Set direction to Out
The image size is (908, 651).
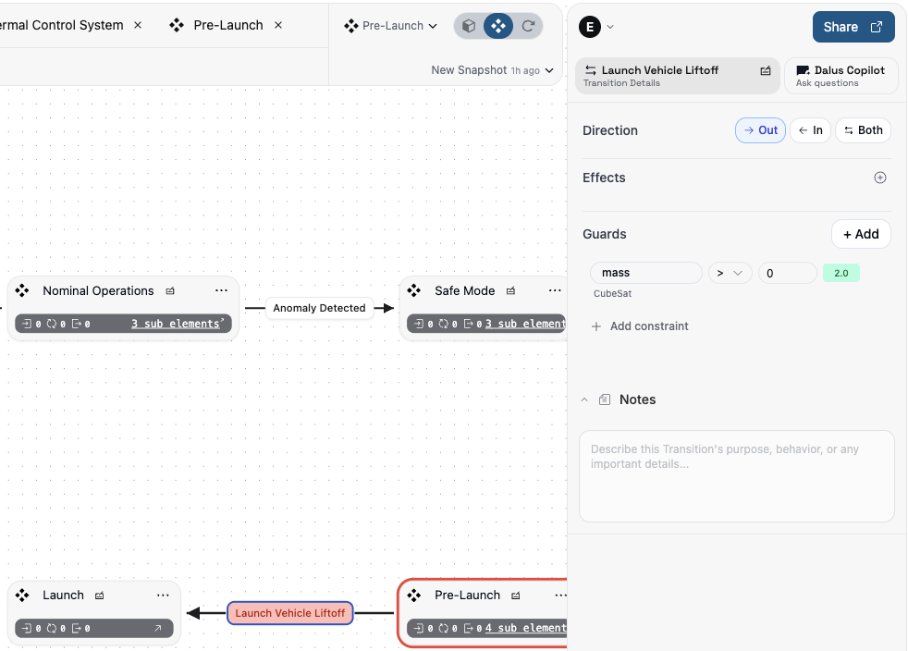point(760,130)
